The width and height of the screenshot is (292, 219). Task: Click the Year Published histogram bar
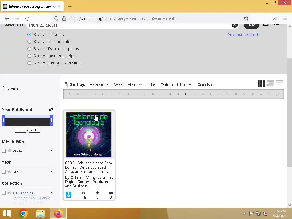coord(27,122)
